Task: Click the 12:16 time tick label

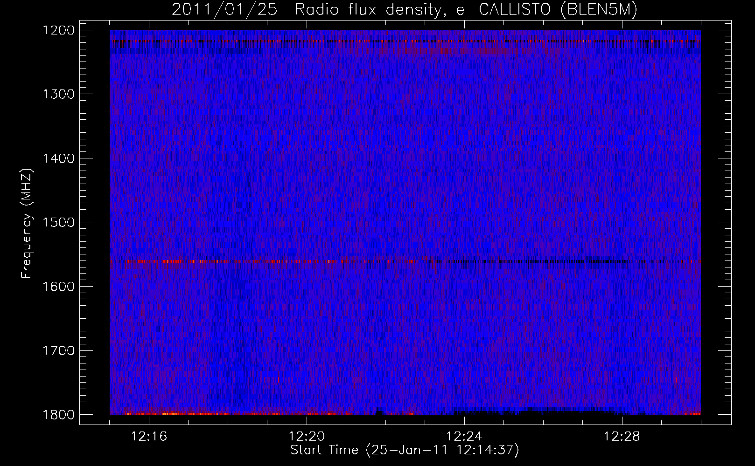Action: point(149,437)
